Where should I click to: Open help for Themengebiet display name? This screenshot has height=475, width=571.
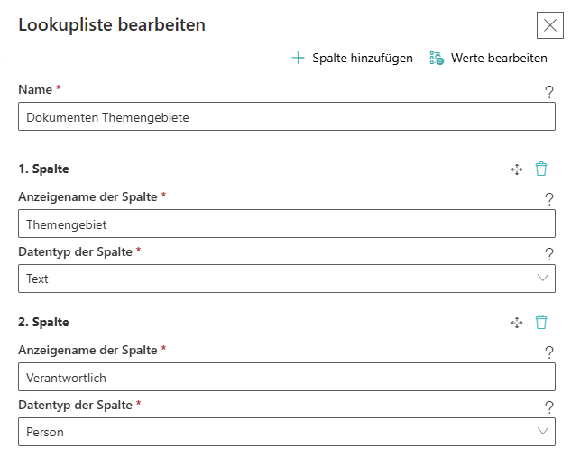548,199
